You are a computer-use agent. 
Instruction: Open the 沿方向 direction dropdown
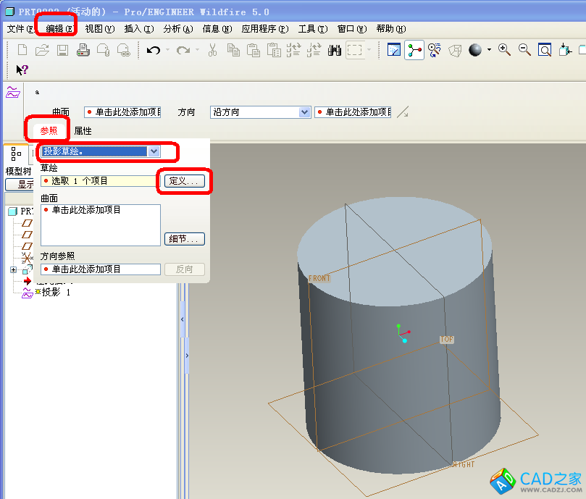304,112
